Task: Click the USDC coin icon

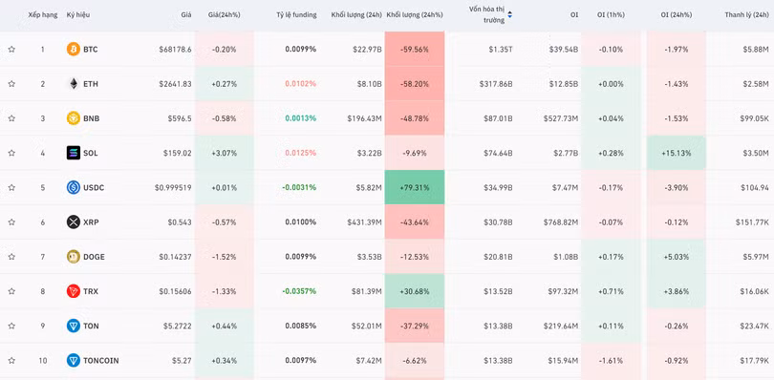Action: [73, 187]
